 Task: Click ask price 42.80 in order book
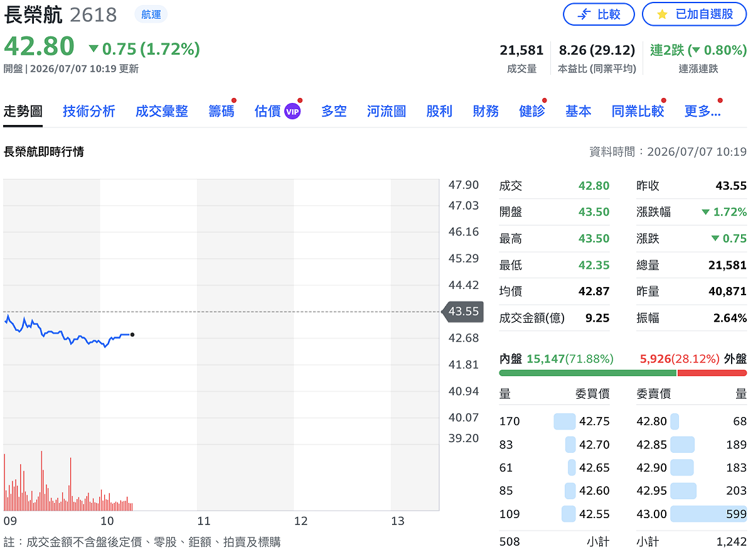point(652,421)
